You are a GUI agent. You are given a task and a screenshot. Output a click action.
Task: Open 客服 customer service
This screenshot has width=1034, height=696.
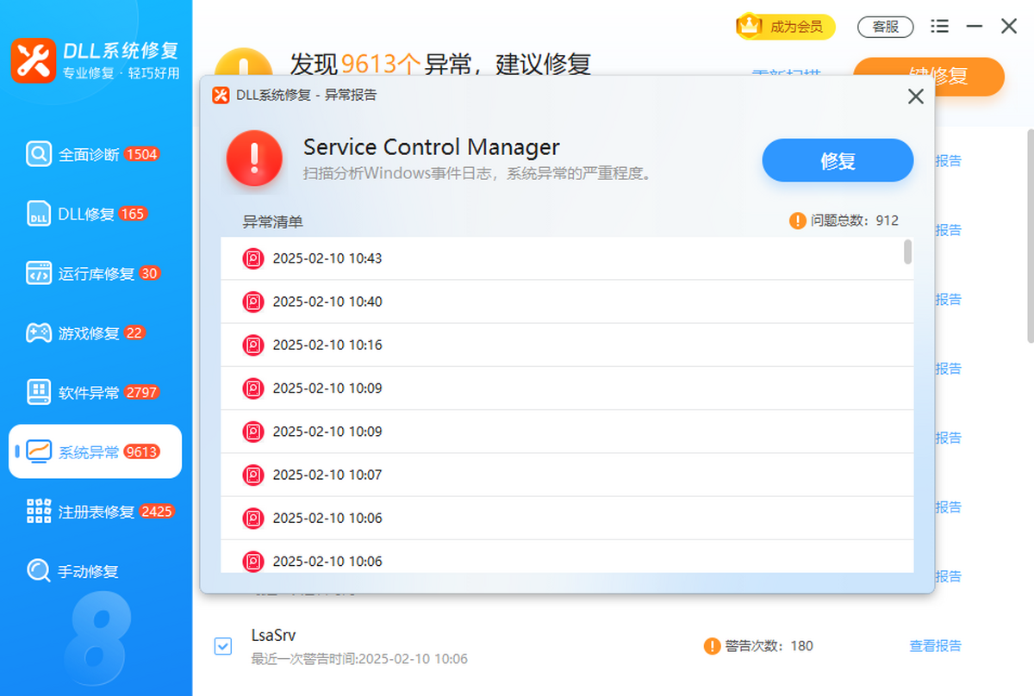tap(886, 27)
